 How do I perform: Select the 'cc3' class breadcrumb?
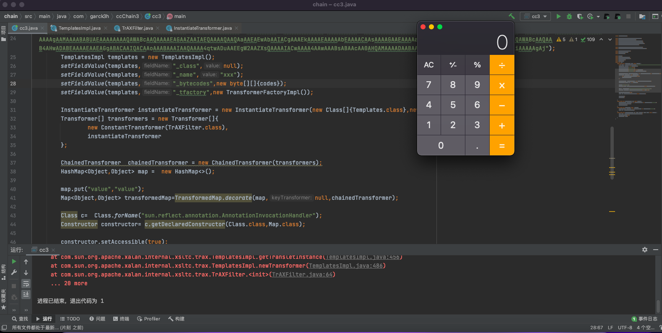pos(153,16)
